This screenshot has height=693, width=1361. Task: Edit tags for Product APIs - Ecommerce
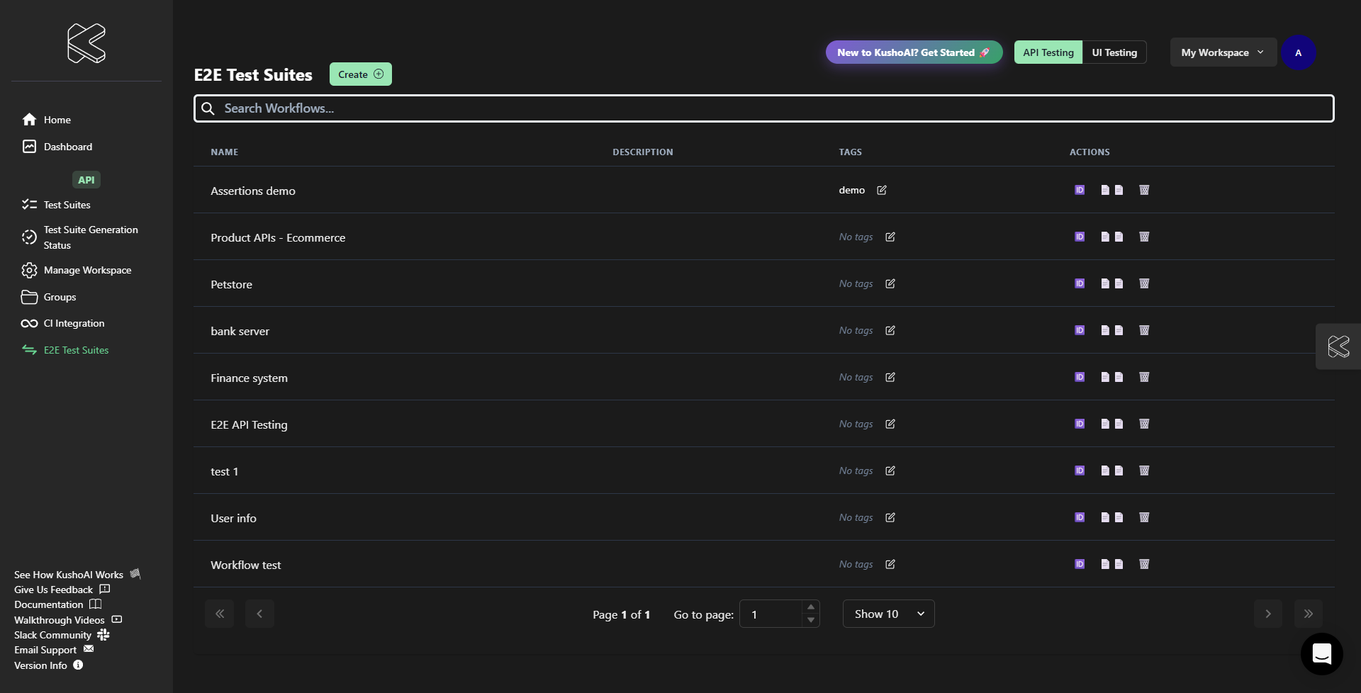coord(890,237)
